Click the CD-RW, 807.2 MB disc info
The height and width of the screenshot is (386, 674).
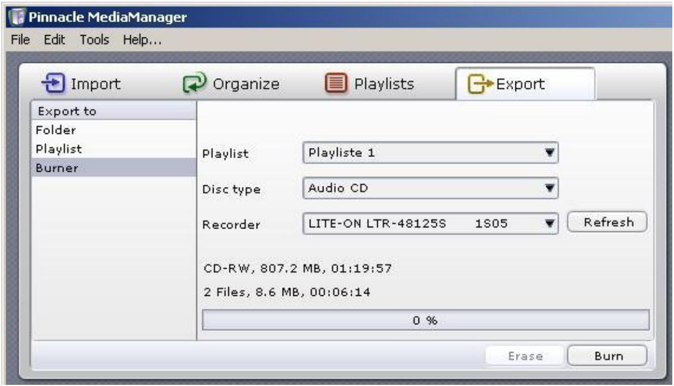tap(297, 269)
